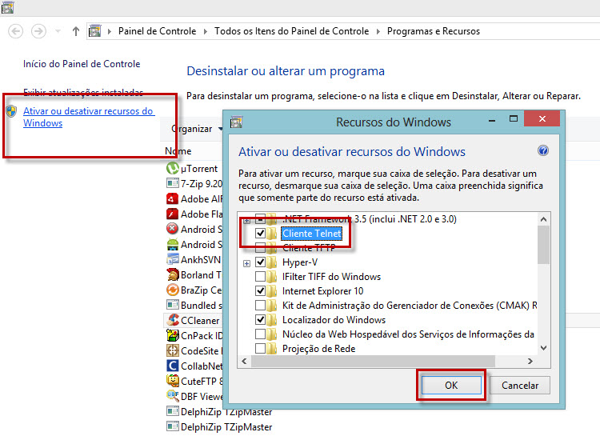Select the AnkhSVN program icon
Viewport: 600px width, 436px height.
pyautogui.click(x=173, y=259)
